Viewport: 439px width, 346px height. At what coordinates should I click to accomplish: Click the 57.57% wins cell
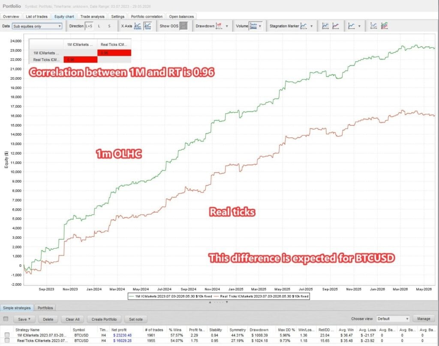(176, 335)
